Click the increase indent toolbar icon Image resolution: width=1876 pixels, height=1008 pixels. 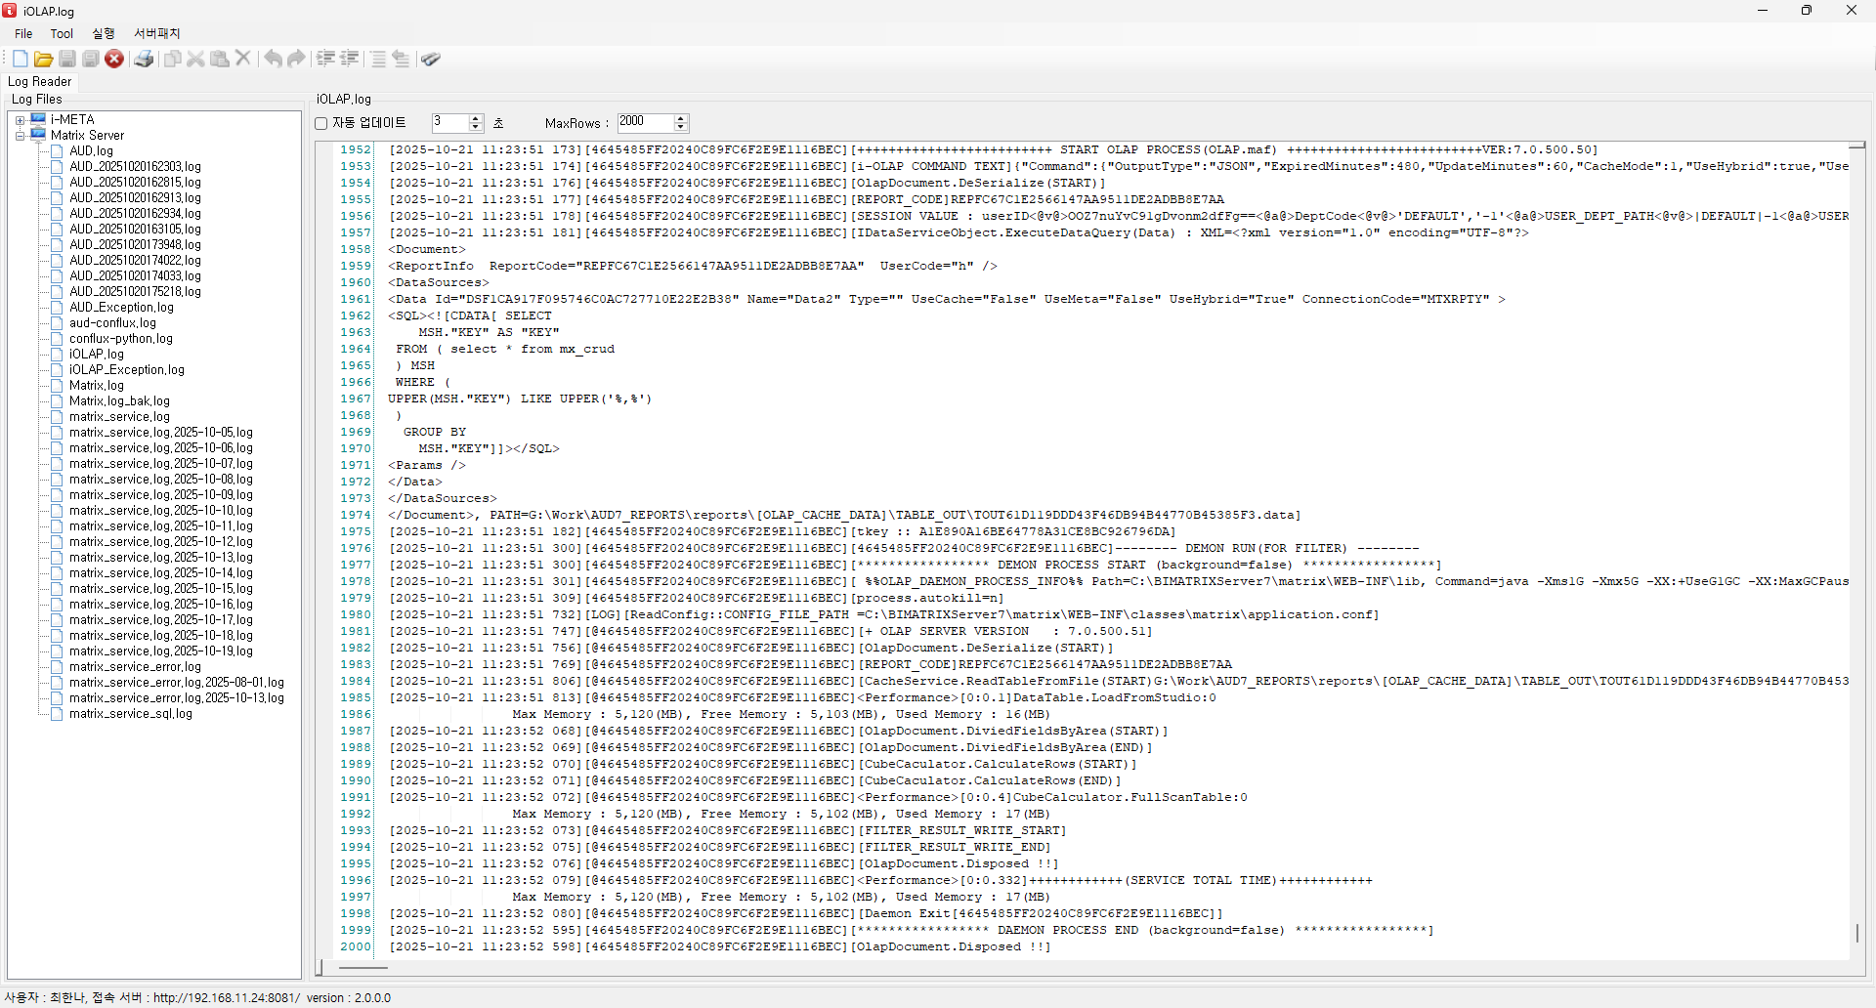click(x=325, y=59)
